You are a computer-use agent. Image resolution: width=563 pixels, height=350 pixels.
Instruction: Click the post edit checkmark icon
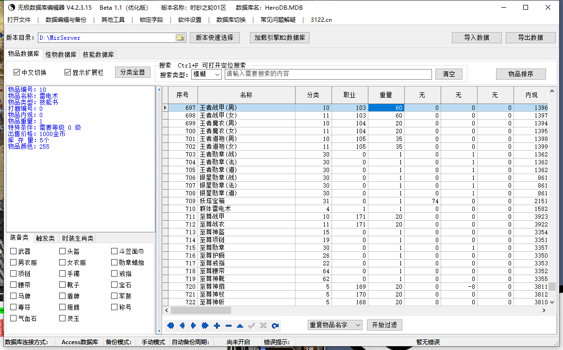pos(252,326)
